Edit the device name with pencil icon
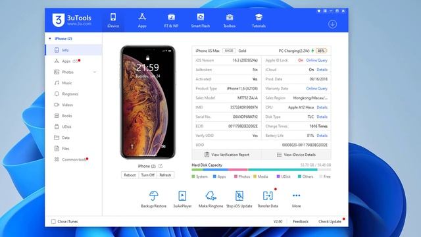The image size is (421, 237). pyautogui.click(x=161, y=166)
